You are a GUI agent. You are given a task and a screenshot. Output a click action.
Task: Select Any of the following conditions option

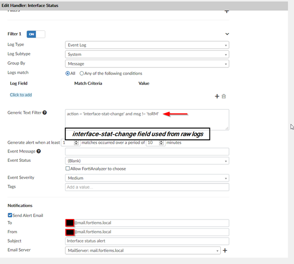click(82, 73)
